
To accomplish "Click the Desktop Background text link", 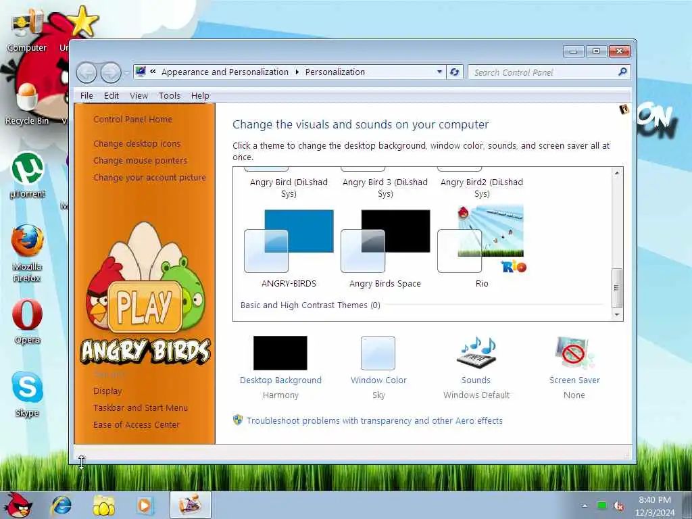I will (280, 380).
